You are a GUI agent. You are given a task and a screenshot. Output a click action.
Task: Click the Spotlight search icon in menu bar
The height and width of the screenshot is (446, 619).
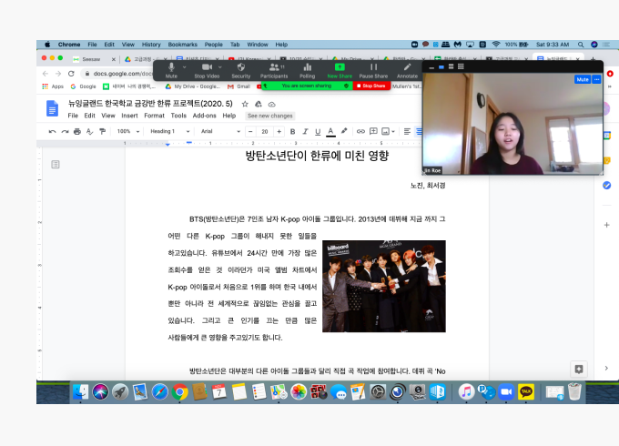[x=581, y=45]
